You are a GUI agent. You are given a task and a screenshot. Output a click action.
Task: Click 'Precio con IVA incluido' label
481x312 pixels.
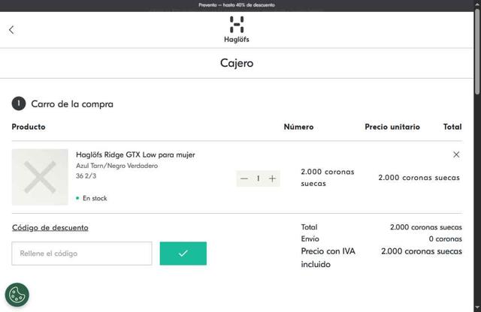tap(328, 257)
